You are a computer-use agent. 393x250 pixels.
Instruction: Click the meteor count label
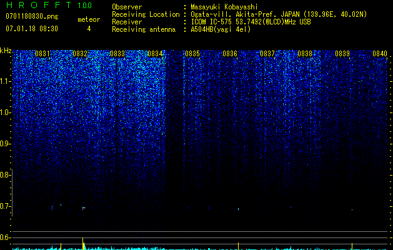tap(89, 19)
